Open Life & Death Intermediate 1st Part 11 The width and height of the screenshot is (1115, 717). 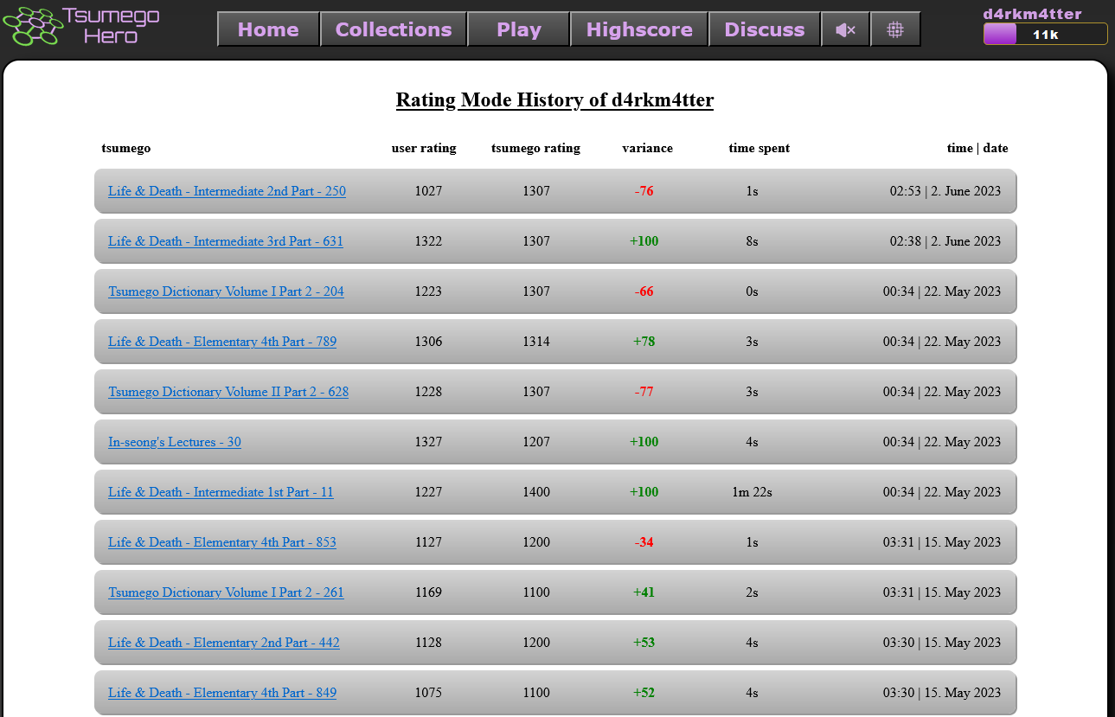(x=221, y=492)
